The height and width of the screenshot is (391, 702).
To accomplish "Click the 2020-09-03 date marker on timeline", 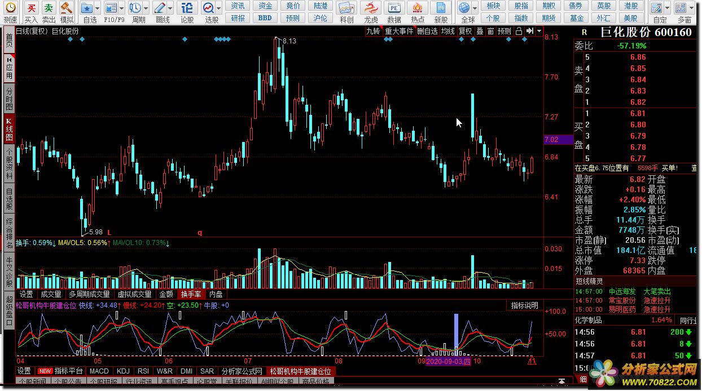I will [448, 361].
